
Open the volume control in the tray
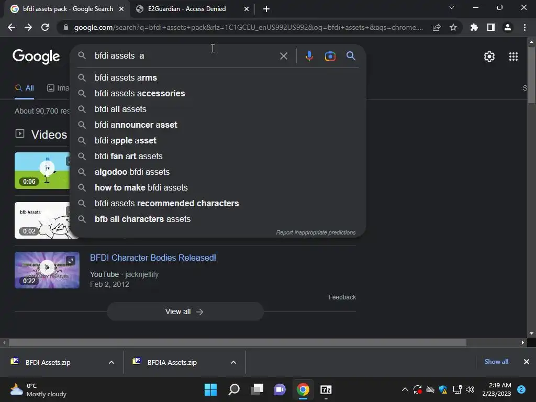(x=470, y=389)
